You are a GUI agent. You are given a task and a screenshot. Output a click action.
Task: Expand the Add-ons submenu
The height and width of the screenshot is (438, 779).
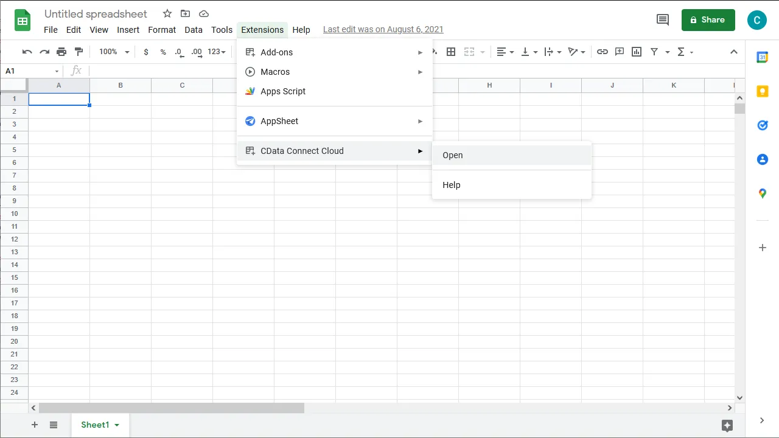pos(335,52)
